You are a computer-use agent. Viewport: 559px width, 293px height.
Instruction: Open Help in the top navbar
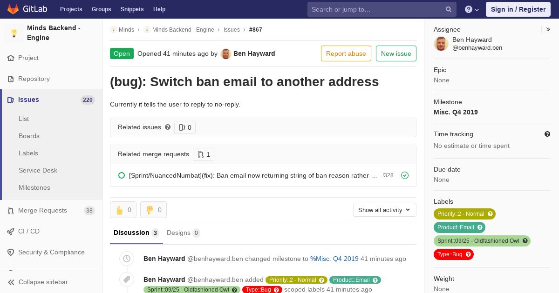(x=159, y=9)
